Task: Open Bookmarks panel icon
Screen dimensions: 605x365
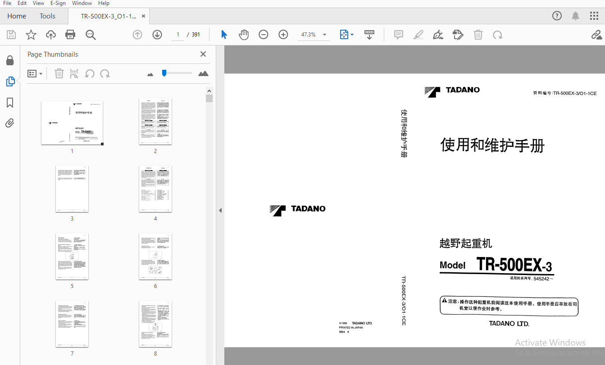Action: [10, 103]
